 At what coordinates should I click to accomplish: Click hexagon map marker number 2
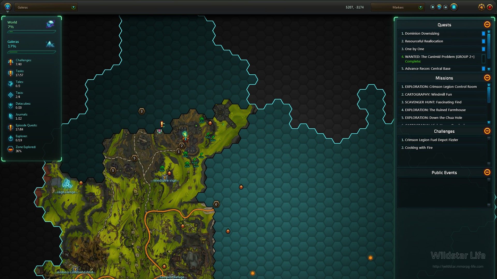pos(182,146)
